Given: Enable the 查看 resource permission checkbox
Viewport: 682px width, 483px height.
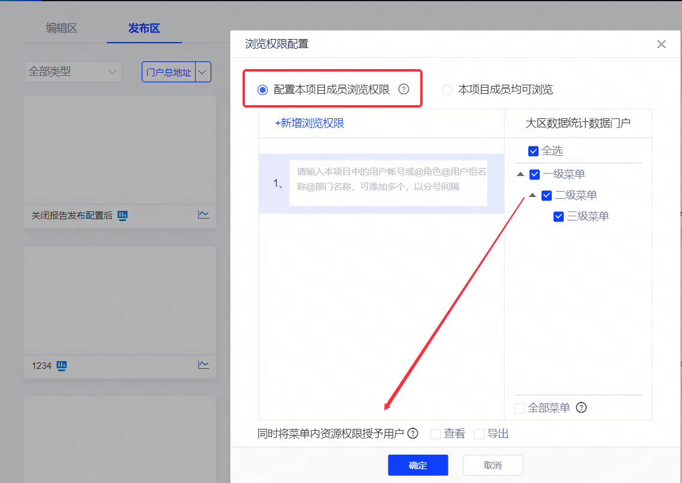Looking at the screenshot, I should click(x=436, y=434).
